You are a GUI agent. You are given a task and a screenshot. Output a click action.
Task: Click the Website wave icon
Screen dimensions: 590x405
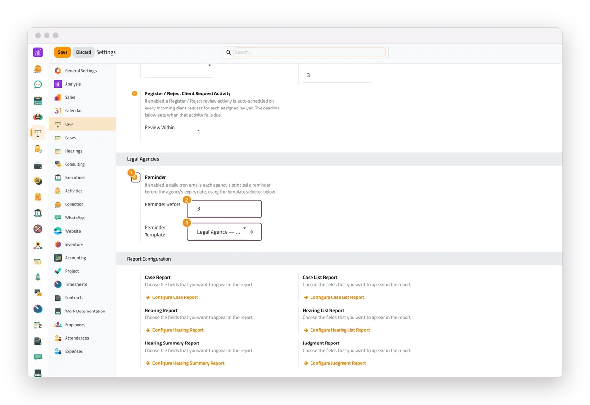pos(58,231)
